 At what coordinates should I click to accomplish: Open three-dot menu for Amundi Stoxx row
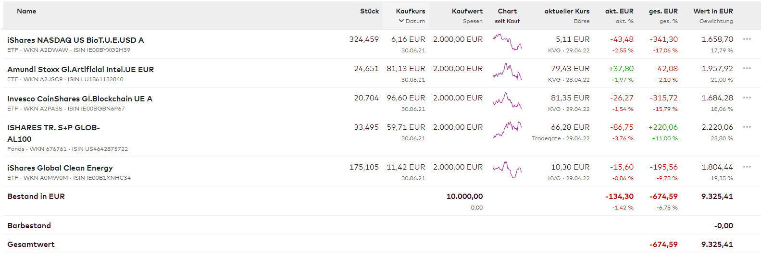point(747,68)
